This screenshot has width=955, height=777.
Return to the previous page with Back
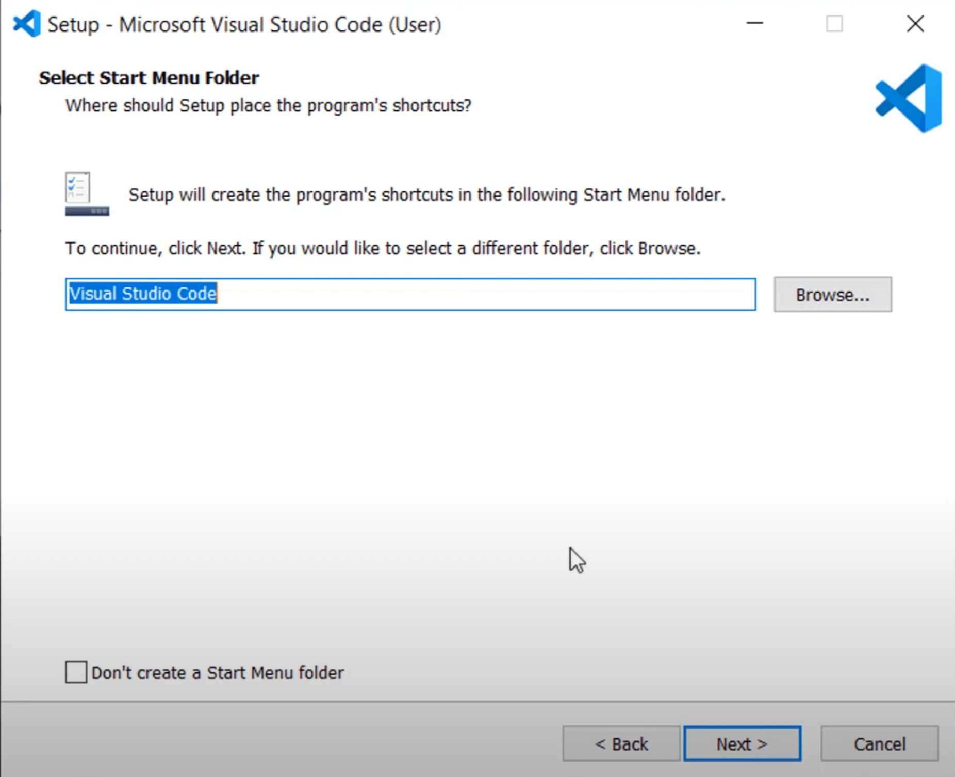[x=621, y=744]
